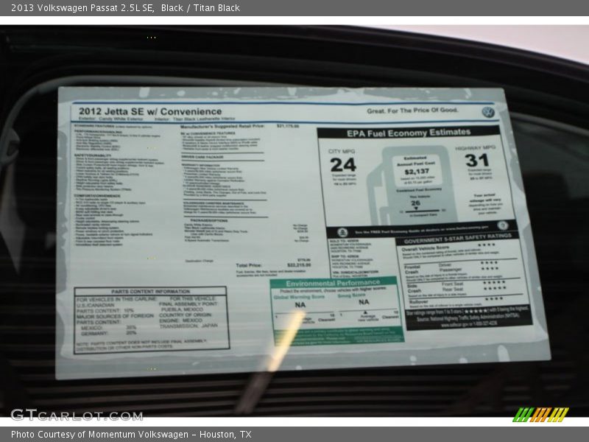Image resolution: width=589 pixels, height=442 pixels.
Task: Click the 'EPA Fuel Economy Estimates' header
Action: 409,133
